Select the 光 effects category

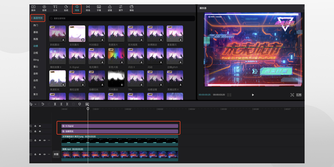[x=34, y=87]
